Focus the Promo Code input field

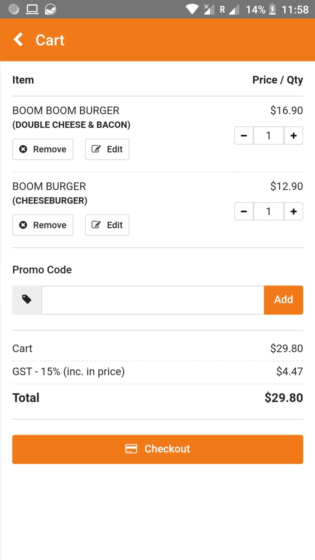point(153,300)
